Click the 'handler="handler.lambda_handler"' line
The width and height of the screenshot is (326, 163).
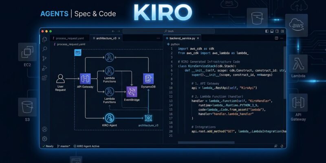pos(226,114)
